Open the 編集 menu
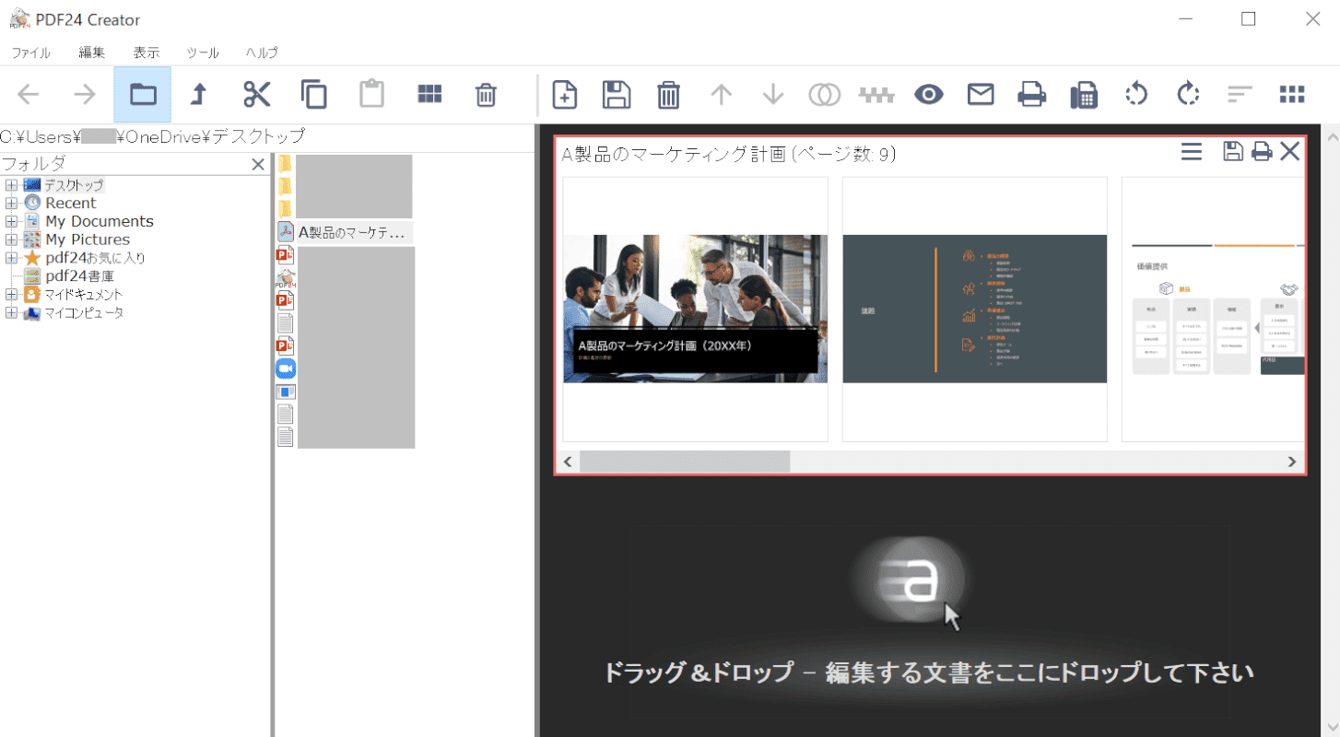 pos(92,53)
